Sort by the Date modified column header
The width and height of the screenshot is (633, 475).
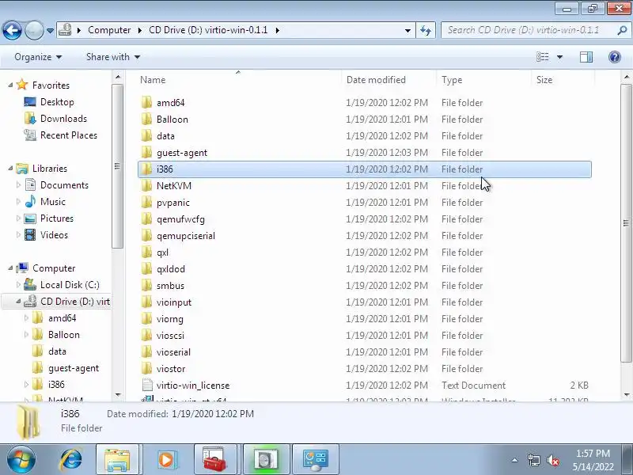(389, 80)
